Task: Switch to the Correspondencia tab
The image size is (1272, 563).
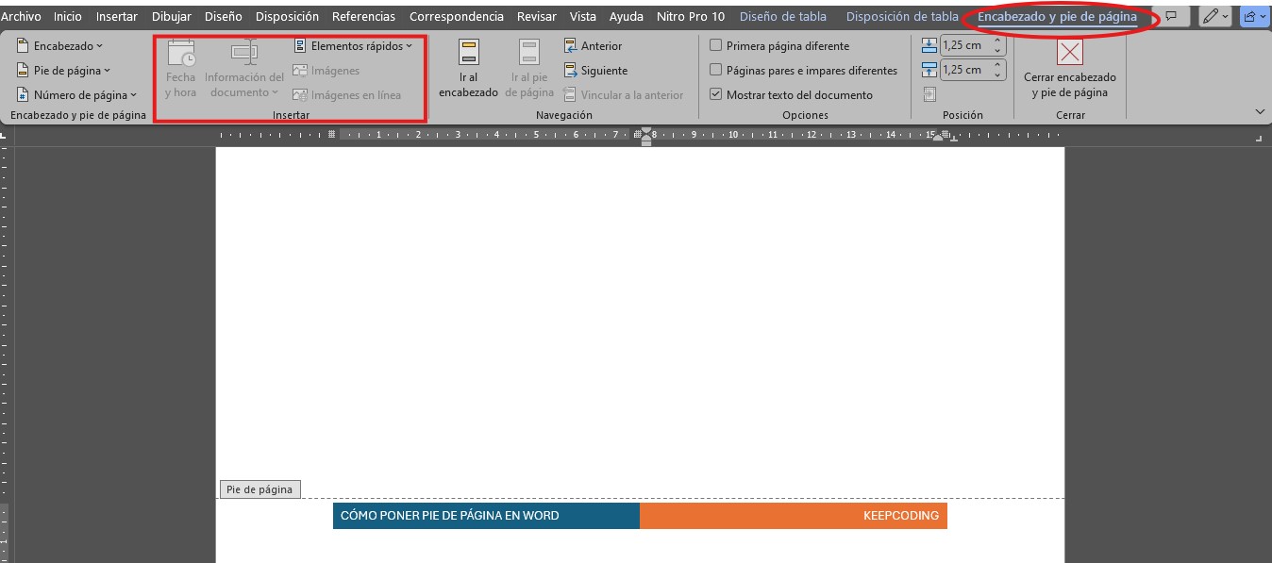Action: 457,17
